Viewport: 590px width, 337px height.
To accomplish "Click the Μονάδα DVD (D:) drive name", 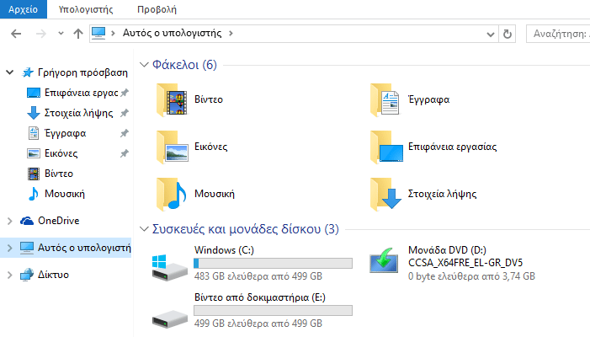I will 447,250.
